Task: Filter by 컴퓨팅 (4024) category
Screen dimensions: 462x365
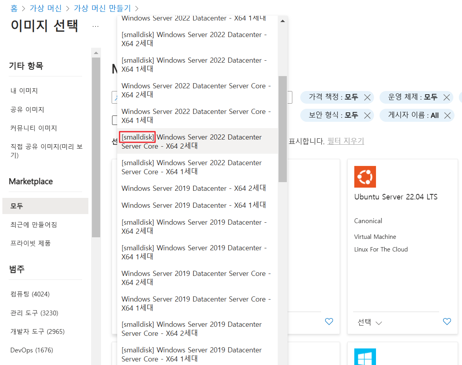Action: click(30, 294)
